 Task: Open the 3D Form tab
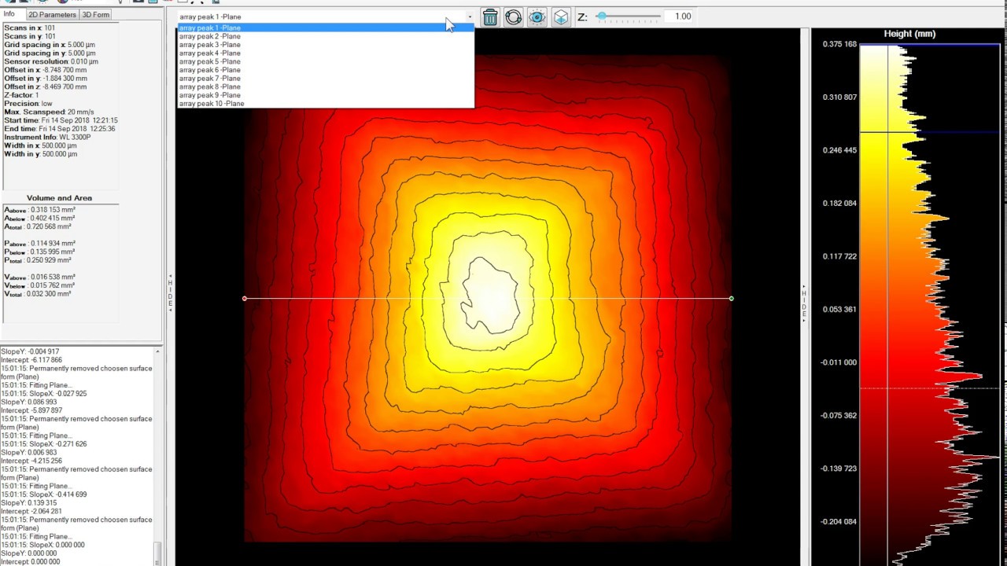pos(96,14)
